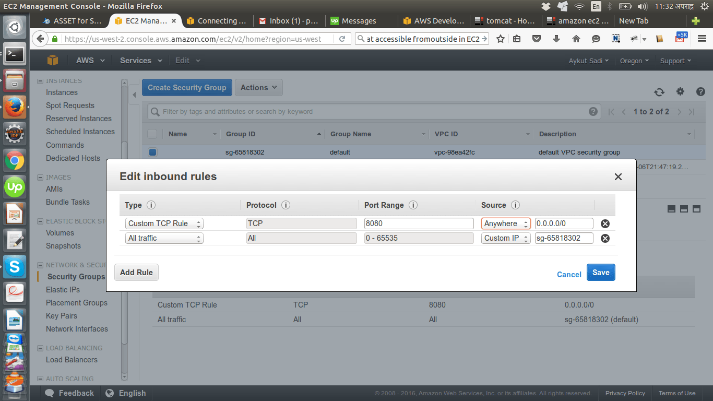
Task: Switch to the tomcat browser tab
Action: coord(505,21)
